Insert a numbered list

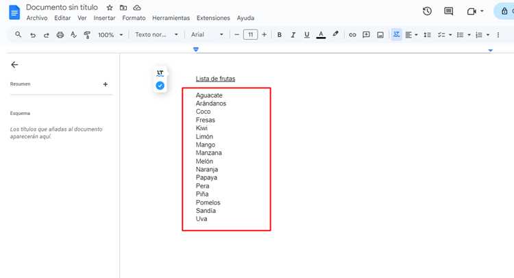coord(479,35)
